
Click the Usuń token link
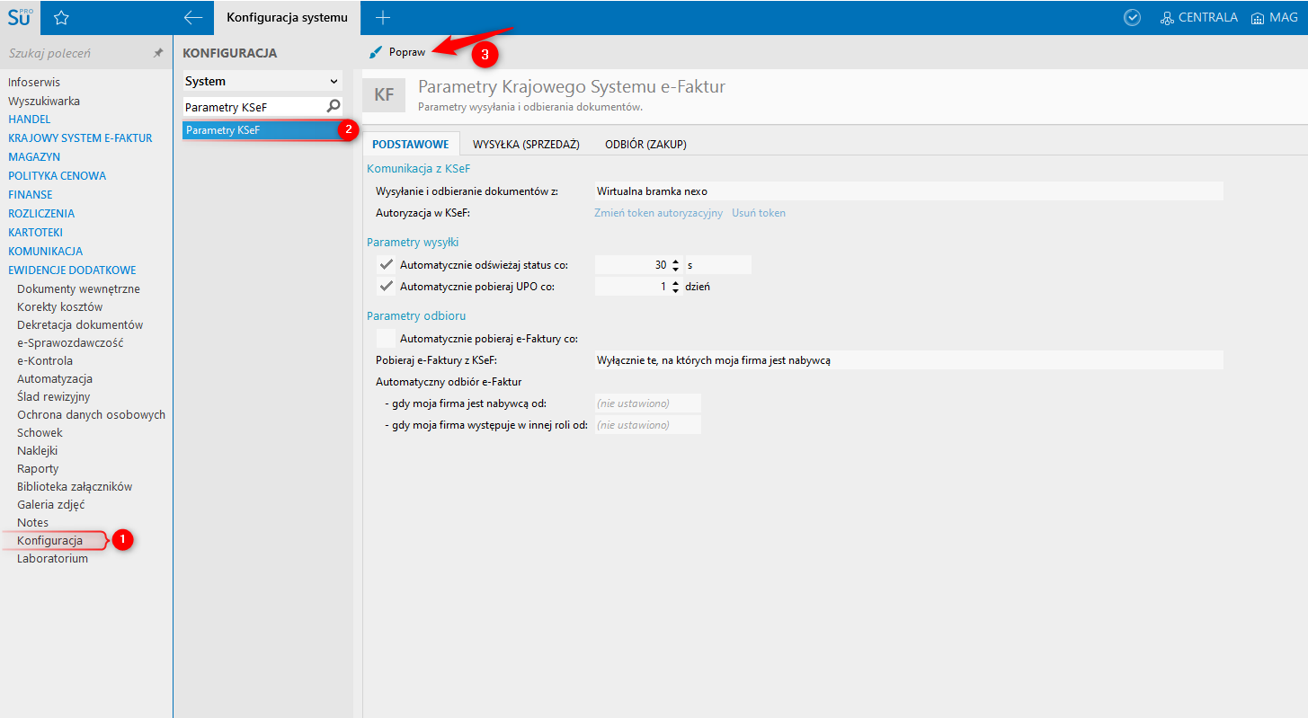pos(759,213)
